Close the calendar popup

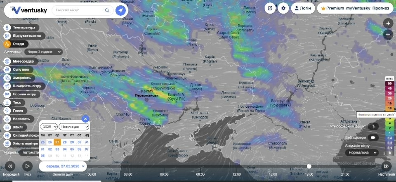(x=85, y=118)
